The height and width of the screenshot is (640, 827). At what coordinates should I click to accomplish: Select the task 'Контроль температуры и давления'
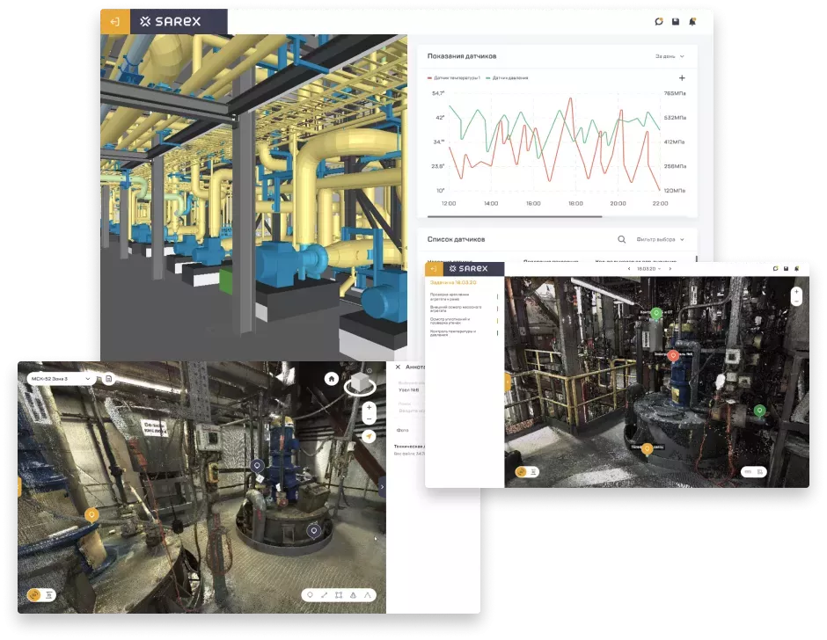coord(453,333)
